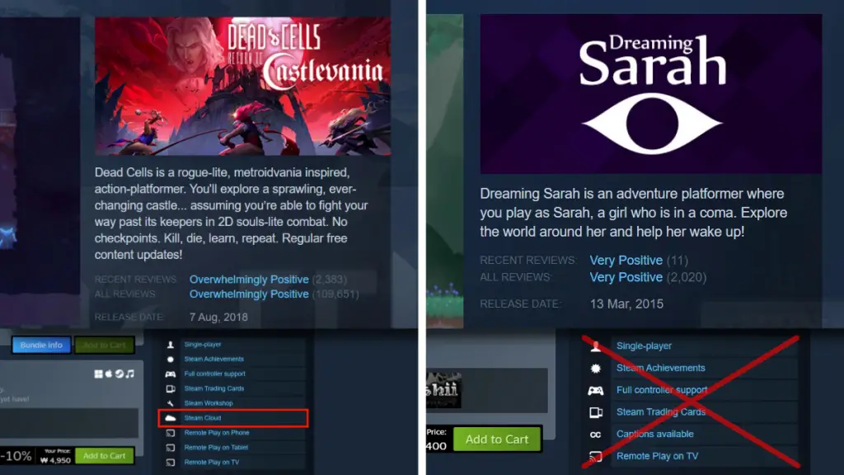Click the Captions available CC icon
The width and height of the screenshot is (844, 475).
(x=595, y=435)
